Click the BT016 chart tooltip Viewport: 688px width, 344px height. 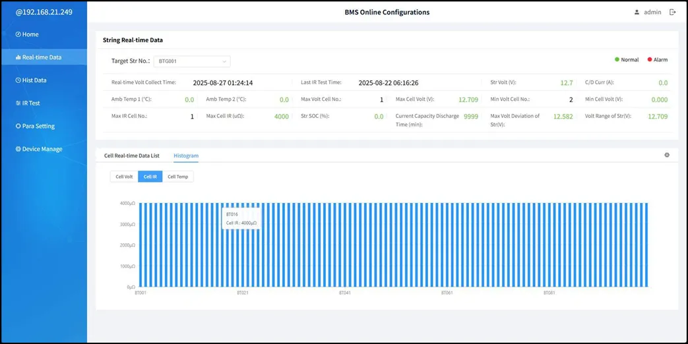click(x=241, y=219)
